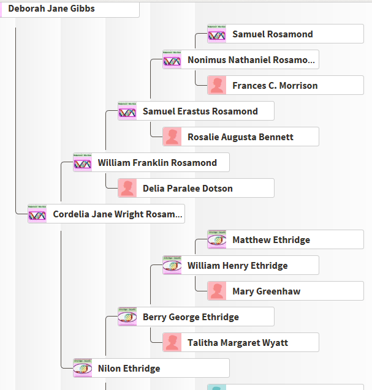Select Cordelia Jane Wright Rosamond node
Screen dimensions: 372x390
(117, 214)
